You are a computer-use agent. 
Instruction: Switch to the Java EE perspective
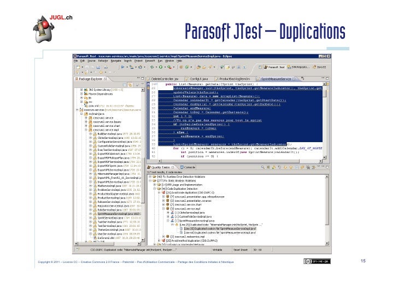coord(319,67)
